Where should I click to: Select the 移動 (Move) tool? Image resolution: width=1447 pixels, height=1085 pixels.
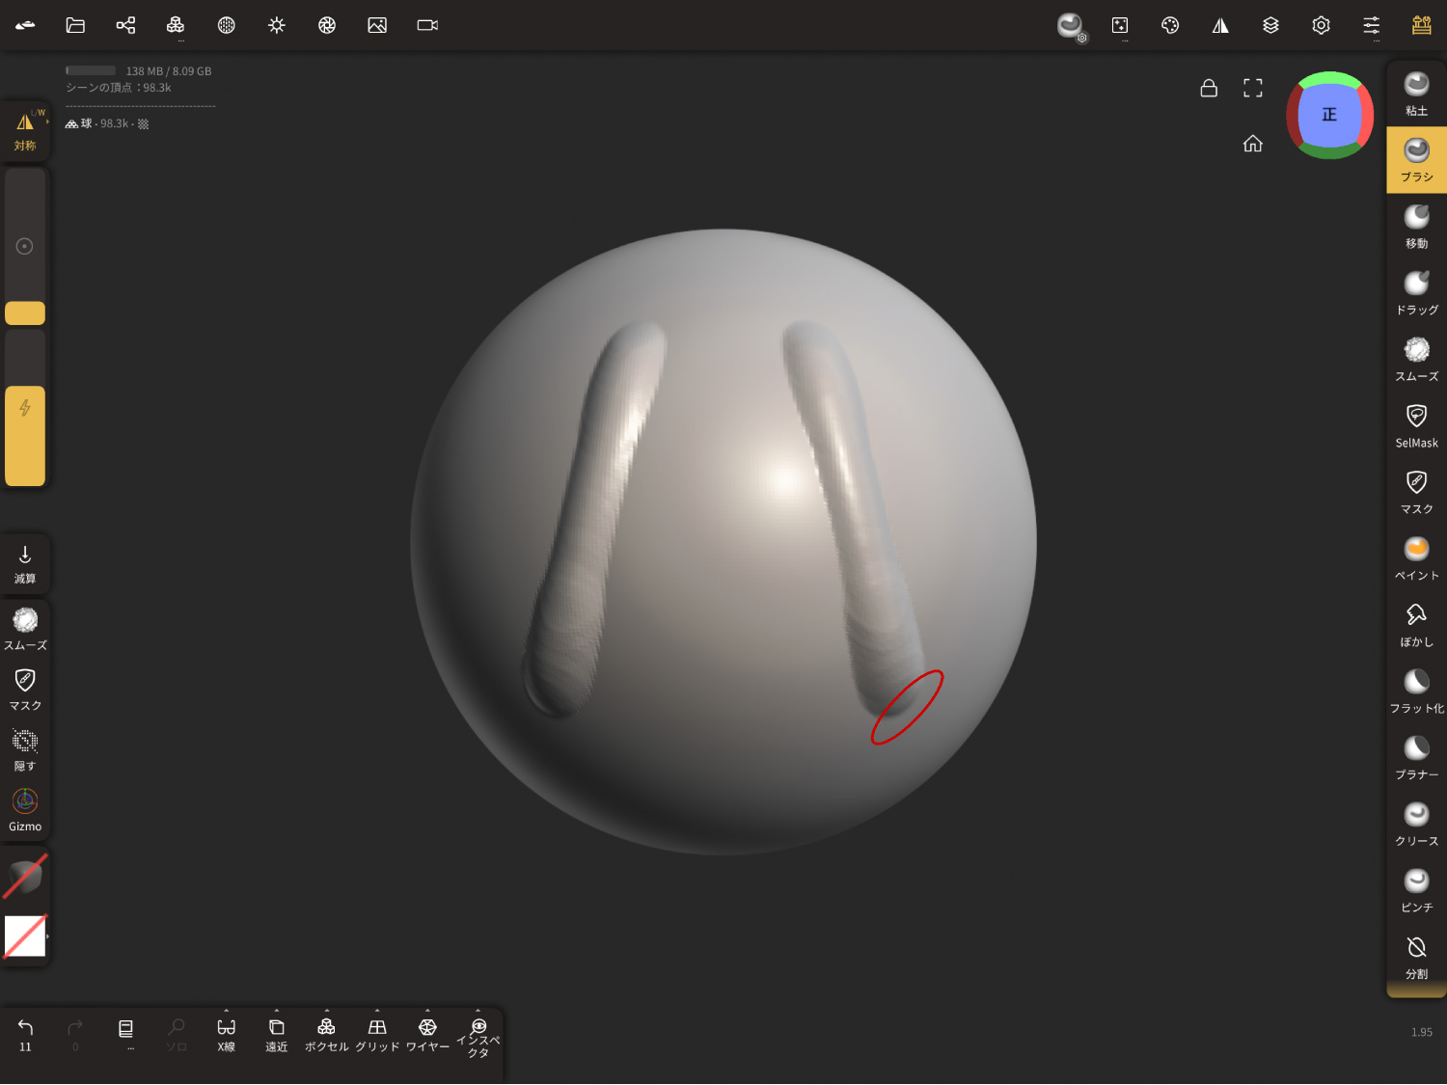click(x=1415, y=227)
